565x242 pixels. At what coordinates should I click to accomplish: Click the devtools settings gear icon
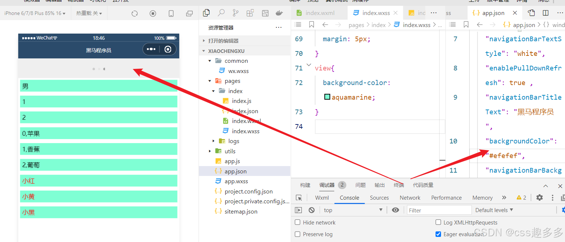pyautogui.click(x=539, y=197)
